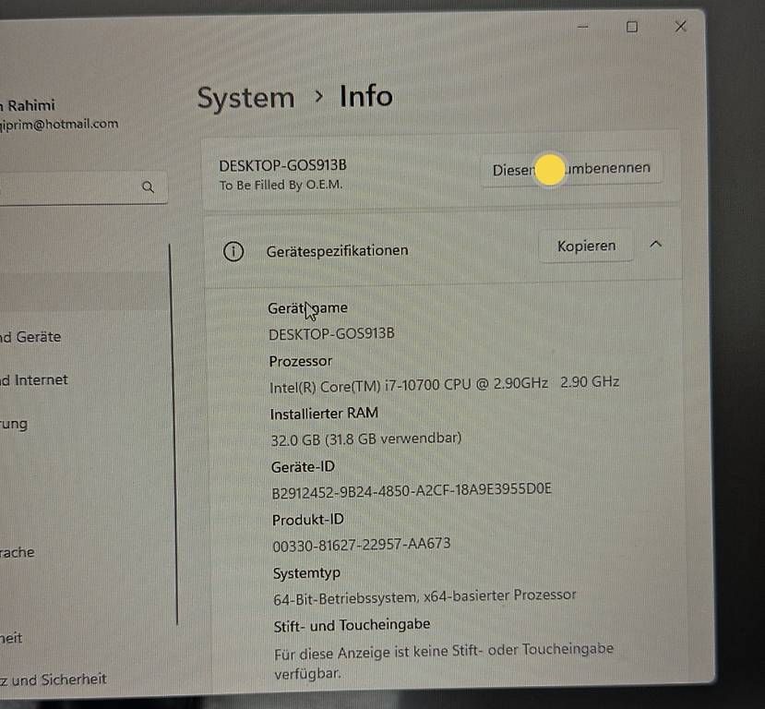Select the Produkt-ID label
Image resolution: width=765 pixels, height=709 pixels.
308,520
